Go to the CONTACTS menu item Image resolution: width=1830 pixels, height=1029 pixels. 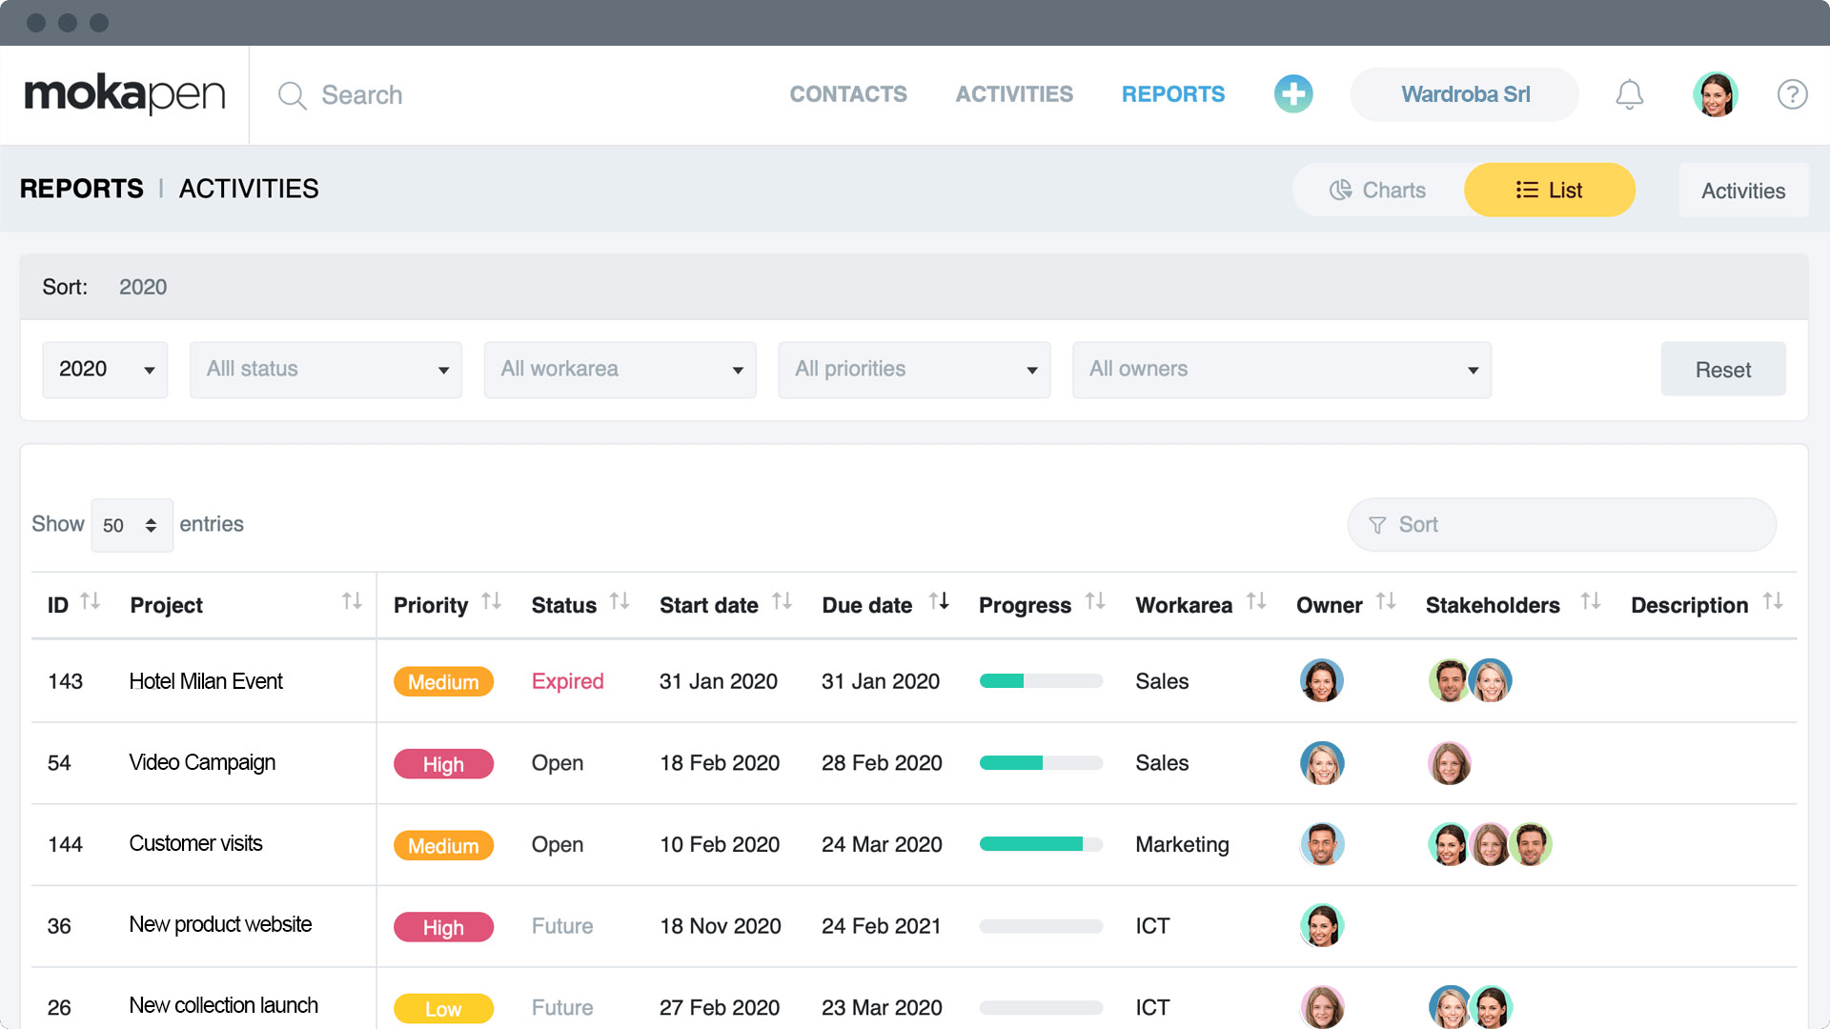tap(847, 94)
